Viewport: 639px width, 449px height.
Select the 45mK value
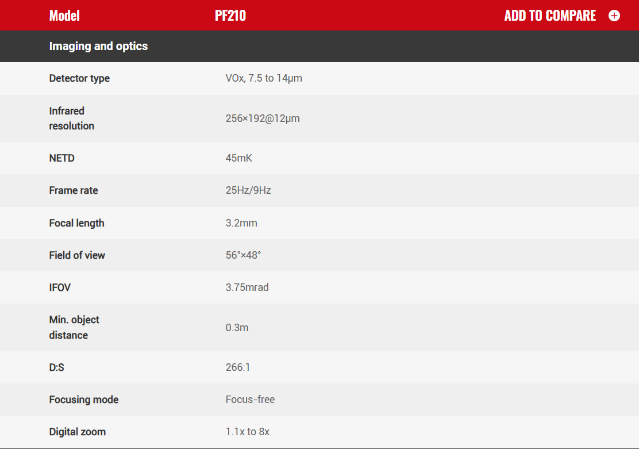tap(238, 158)
